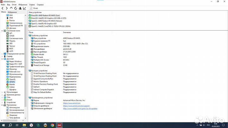Expand the Операционная система node
This screenshot has width=228, height=128.
(2, 54)
